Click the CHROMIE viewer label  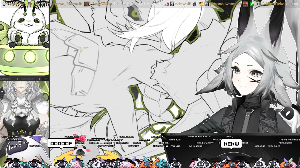point(94,143)
